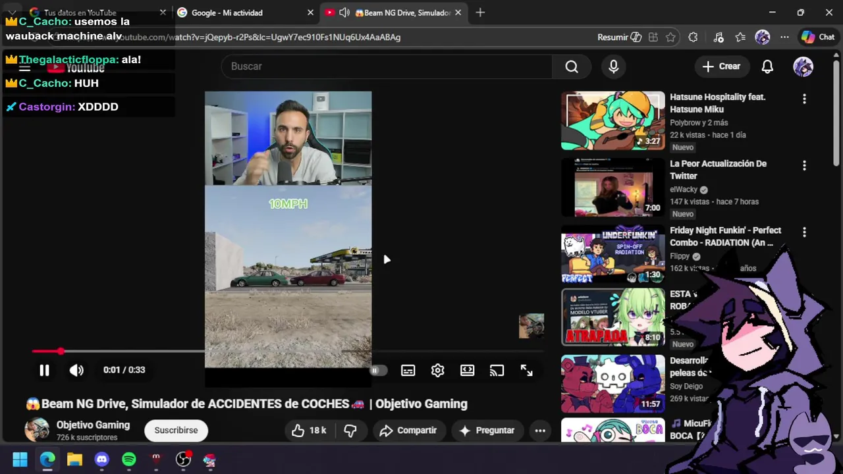Click the Compartir share button
The image size is (843, 474).
[408, 431]
